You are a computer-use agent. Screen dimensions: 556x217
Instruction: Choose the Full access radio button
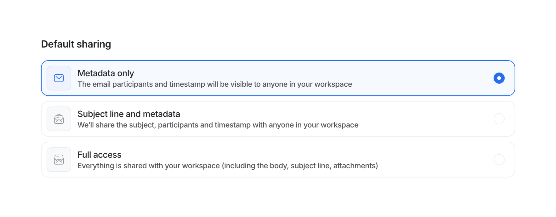499,160
